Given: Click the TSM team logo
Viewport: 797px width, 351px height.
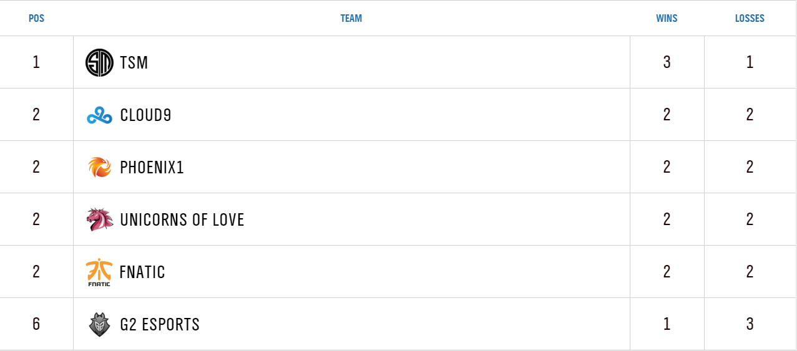Looking at the screenshot, I should click(x=99, y=62).
